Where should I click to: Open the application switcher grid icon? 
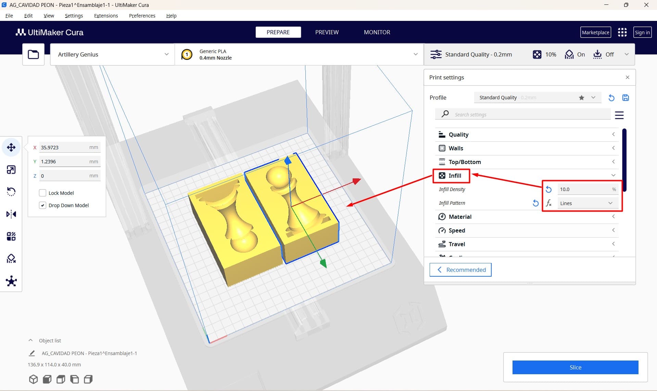pos(622,32)
